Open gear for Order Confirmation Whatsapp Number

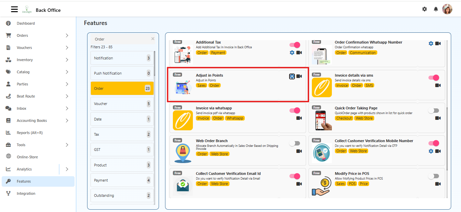(431, 44)
